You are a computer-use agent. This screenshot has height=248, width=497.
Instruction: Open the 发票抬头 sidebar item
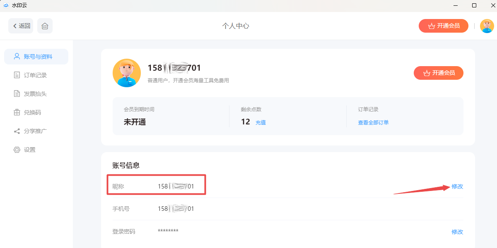tap(36, 94)
